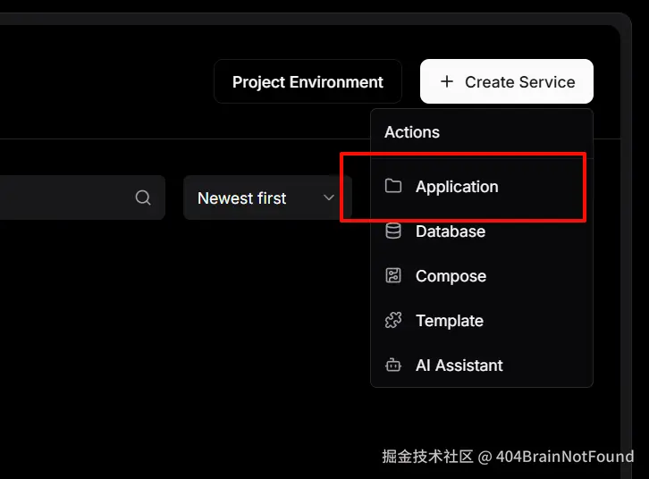Click the plus icon in Create Service
The image size is (649, 479).
[x=447, y=82]
